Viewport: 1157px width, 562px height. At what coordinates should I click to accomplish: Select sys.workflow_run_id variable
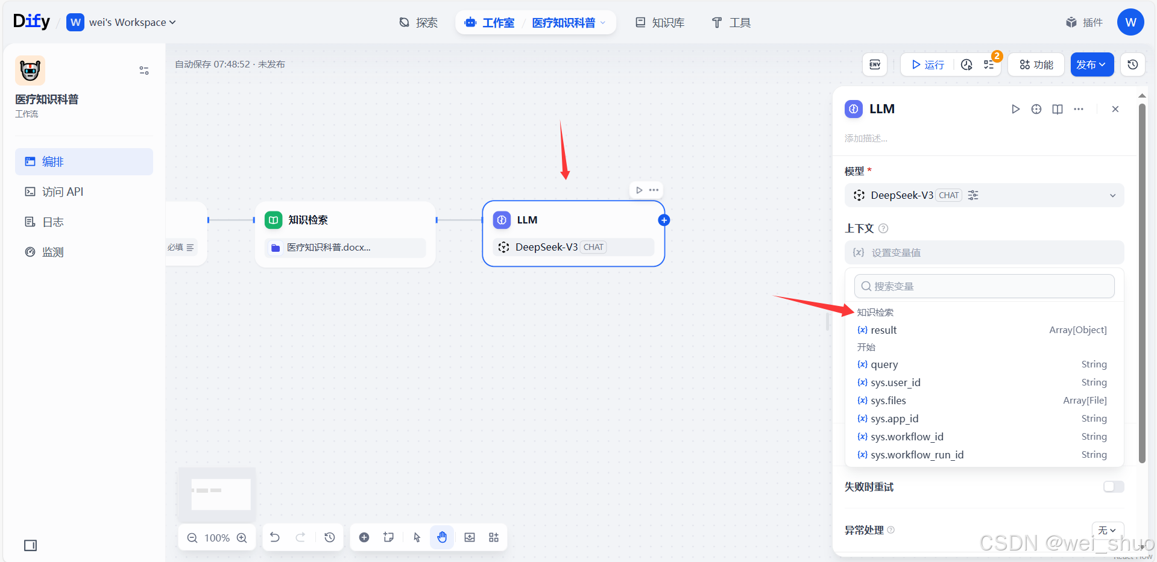(984, 455)
